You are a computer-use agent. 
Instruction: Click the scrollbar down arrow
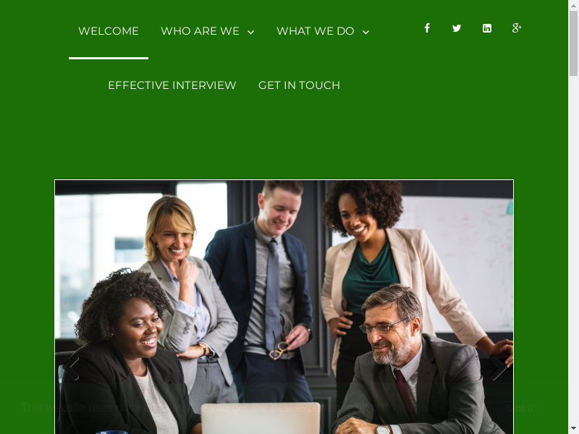(x=573, y=429)
